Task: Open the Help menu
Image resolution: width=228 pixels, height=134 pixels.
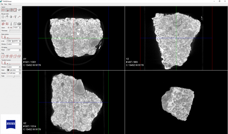Action: coord(10,4)
